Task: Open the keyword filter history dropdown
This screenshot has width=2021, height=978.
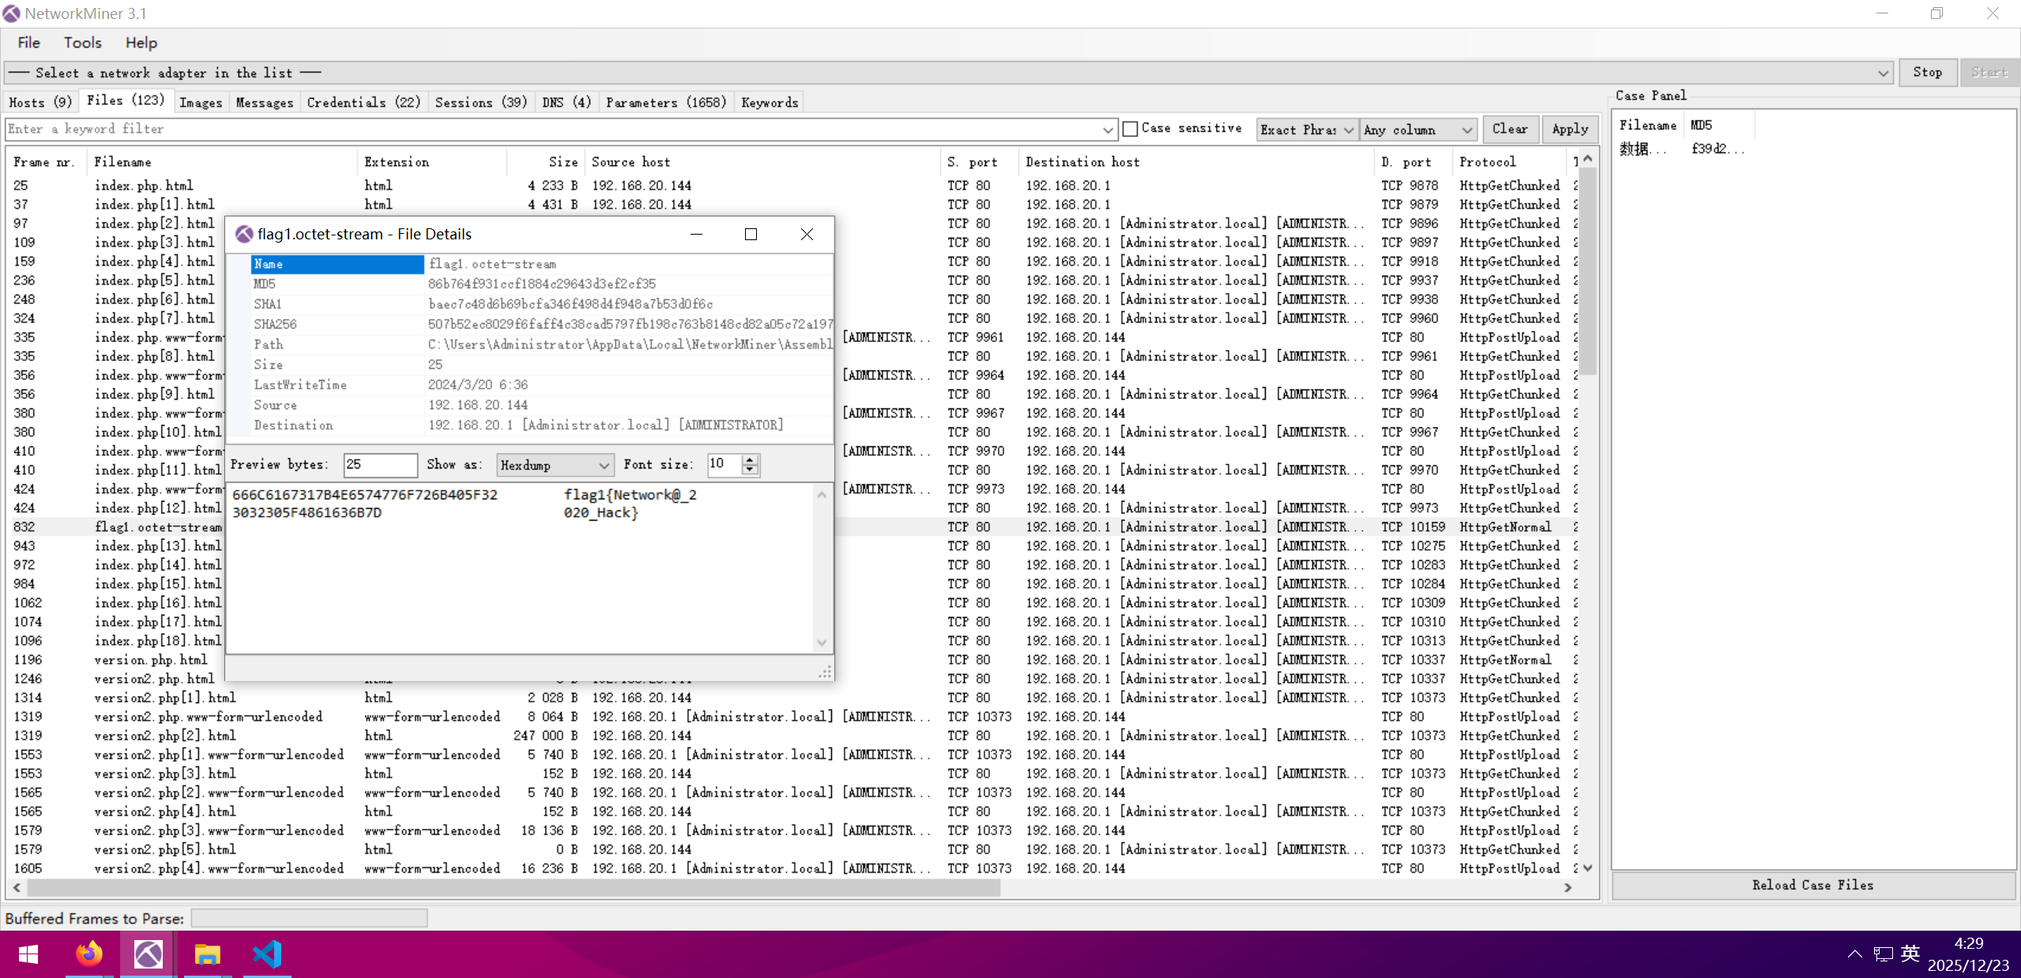Action: click(x=1108, y=129)
